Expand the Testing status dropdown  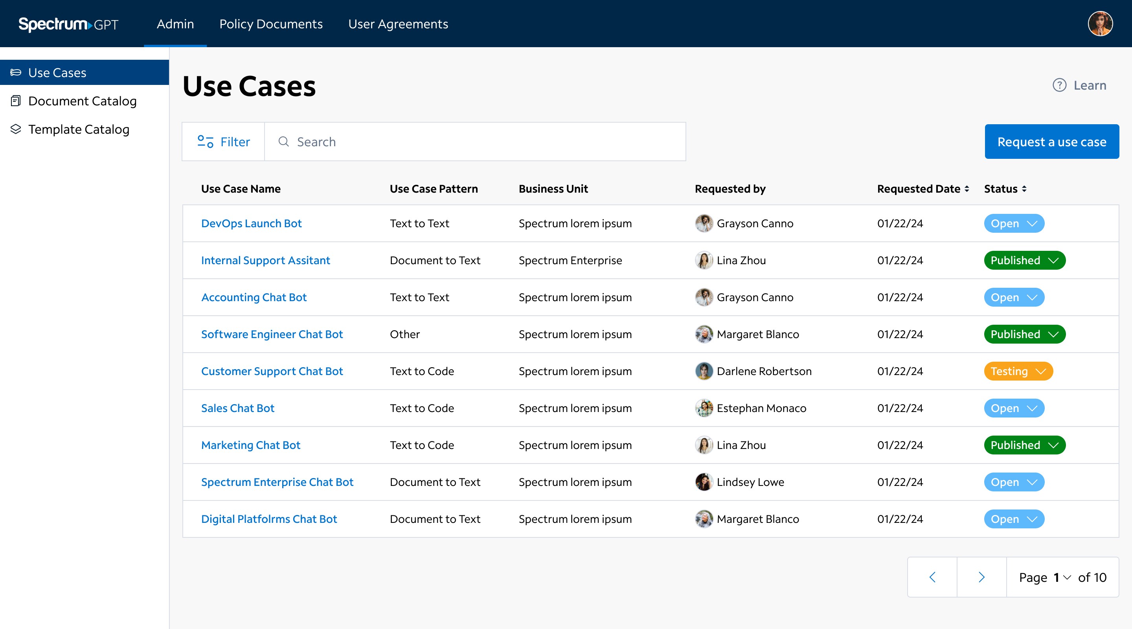[1018, 372]
